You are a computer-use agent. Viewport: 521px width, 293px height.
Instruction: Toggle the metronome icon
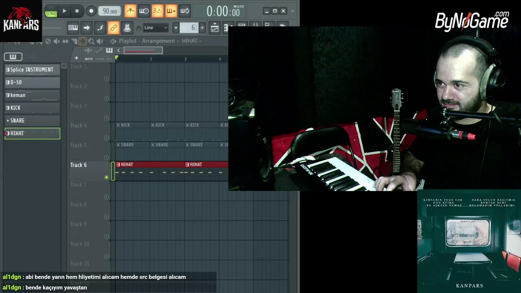point(130,11)
